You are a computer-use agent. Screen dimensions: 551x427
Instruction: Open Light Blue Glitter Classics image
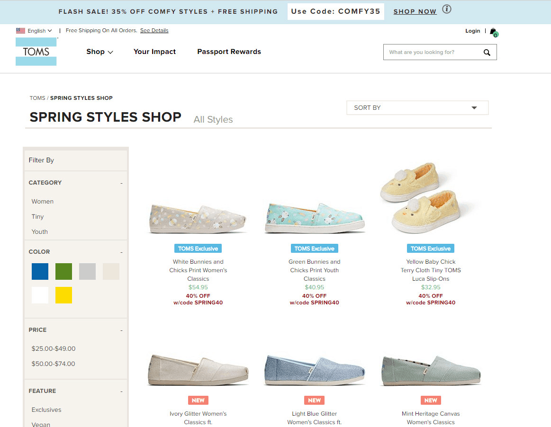(x=315, y=370)
